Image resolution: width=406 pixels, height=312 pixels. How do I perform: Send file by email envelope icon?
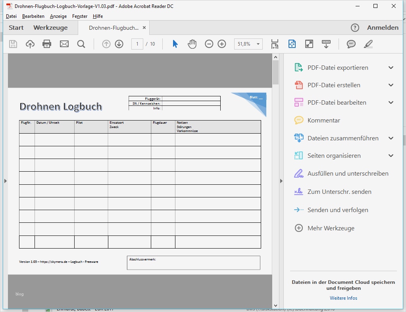point(64,44)
